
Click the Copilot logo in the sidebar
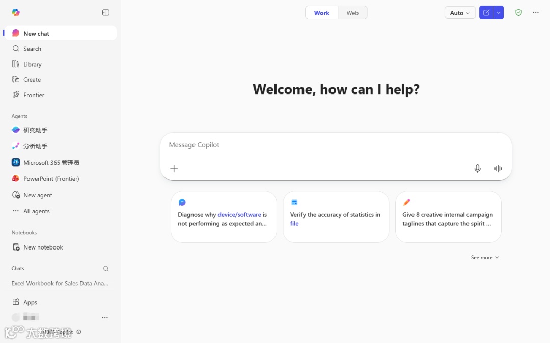coord(16,12)
